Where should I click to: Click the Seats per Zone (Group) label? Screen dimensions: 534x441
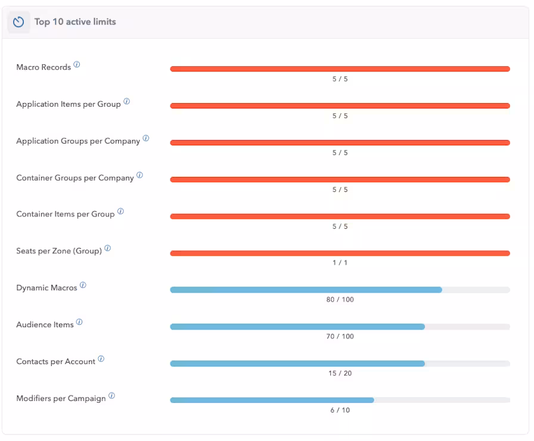59,251
